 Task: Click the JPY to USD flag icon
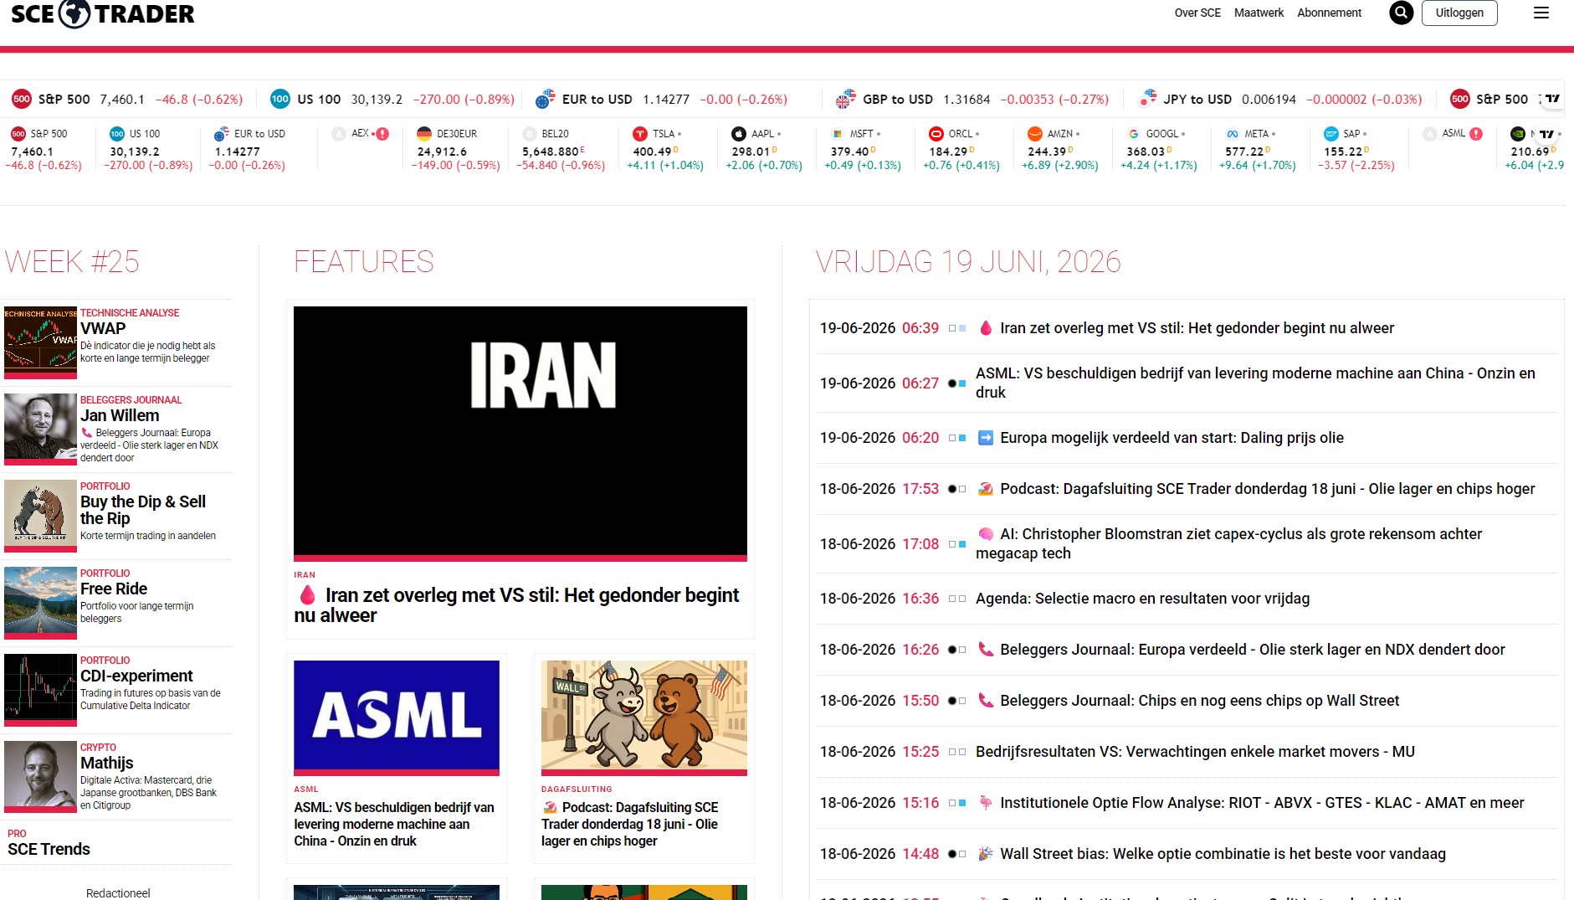pyautogui.click(x=1147, y=99)
